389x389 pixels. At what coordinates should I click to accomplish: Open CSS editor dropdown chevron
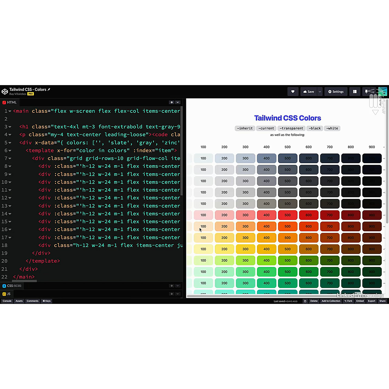point(178,286)
